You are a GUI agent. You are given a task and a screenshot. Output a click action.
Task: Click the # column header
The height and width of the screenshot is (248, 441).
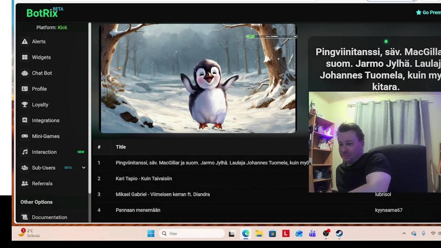tap(99, 147)
